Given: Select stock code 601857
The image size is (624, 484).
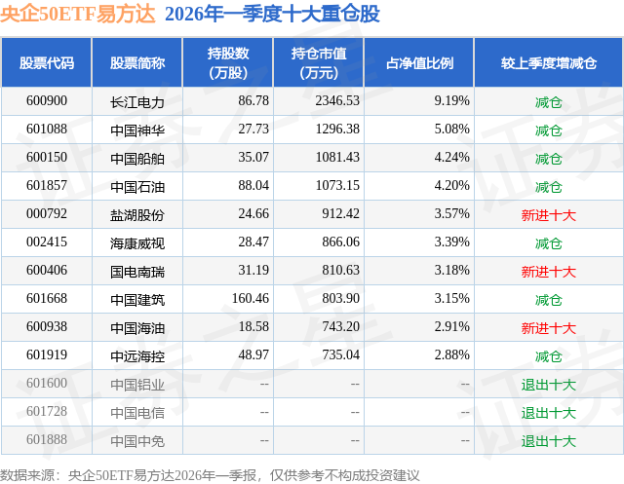Looking at the screenshot, I should click(x=47, y=186).
